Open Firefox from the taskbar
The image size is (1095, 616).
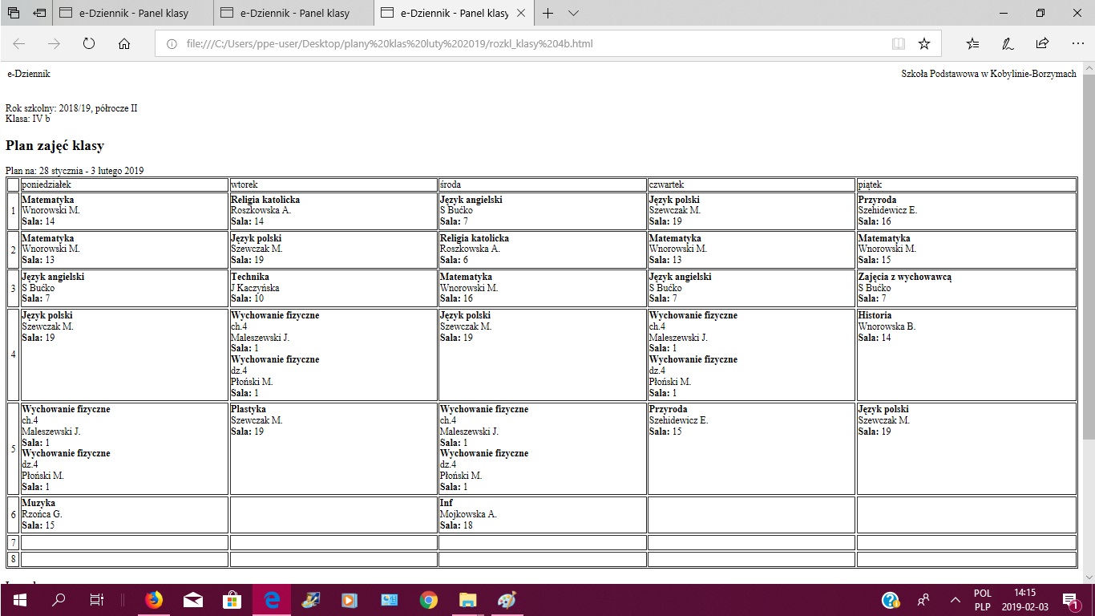point(154,600)
